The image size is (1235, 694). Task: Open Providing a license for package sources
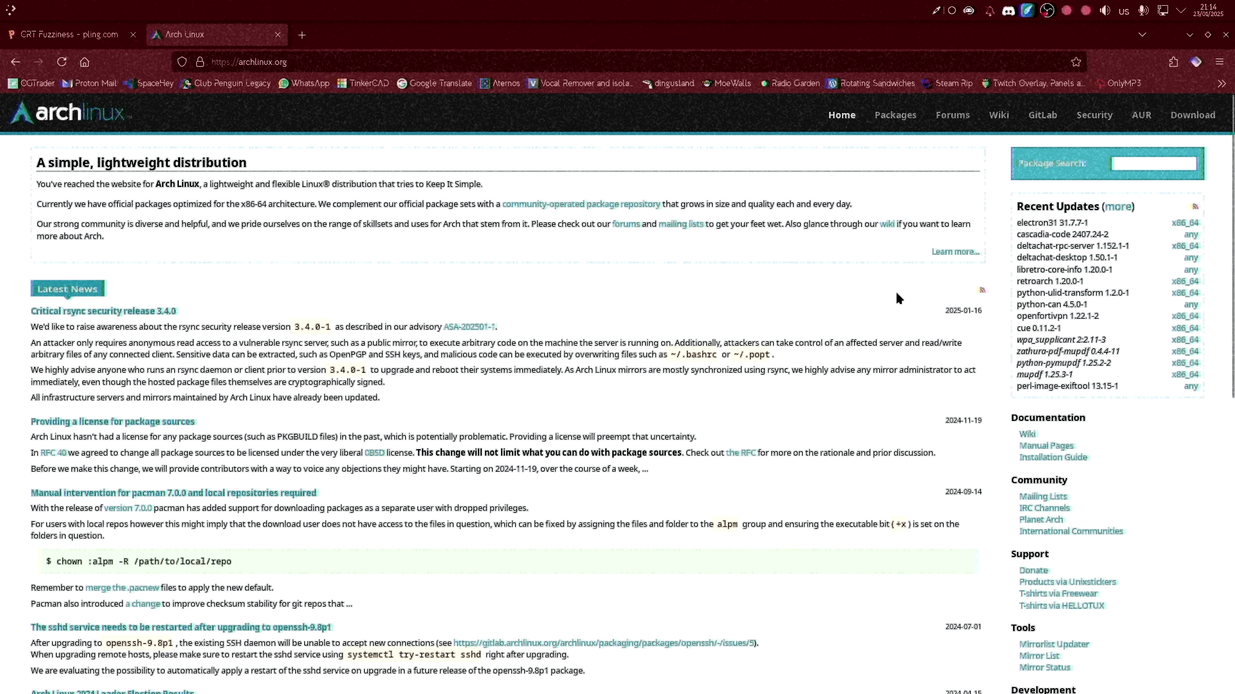pyautogui.click(x=113, y=422)
